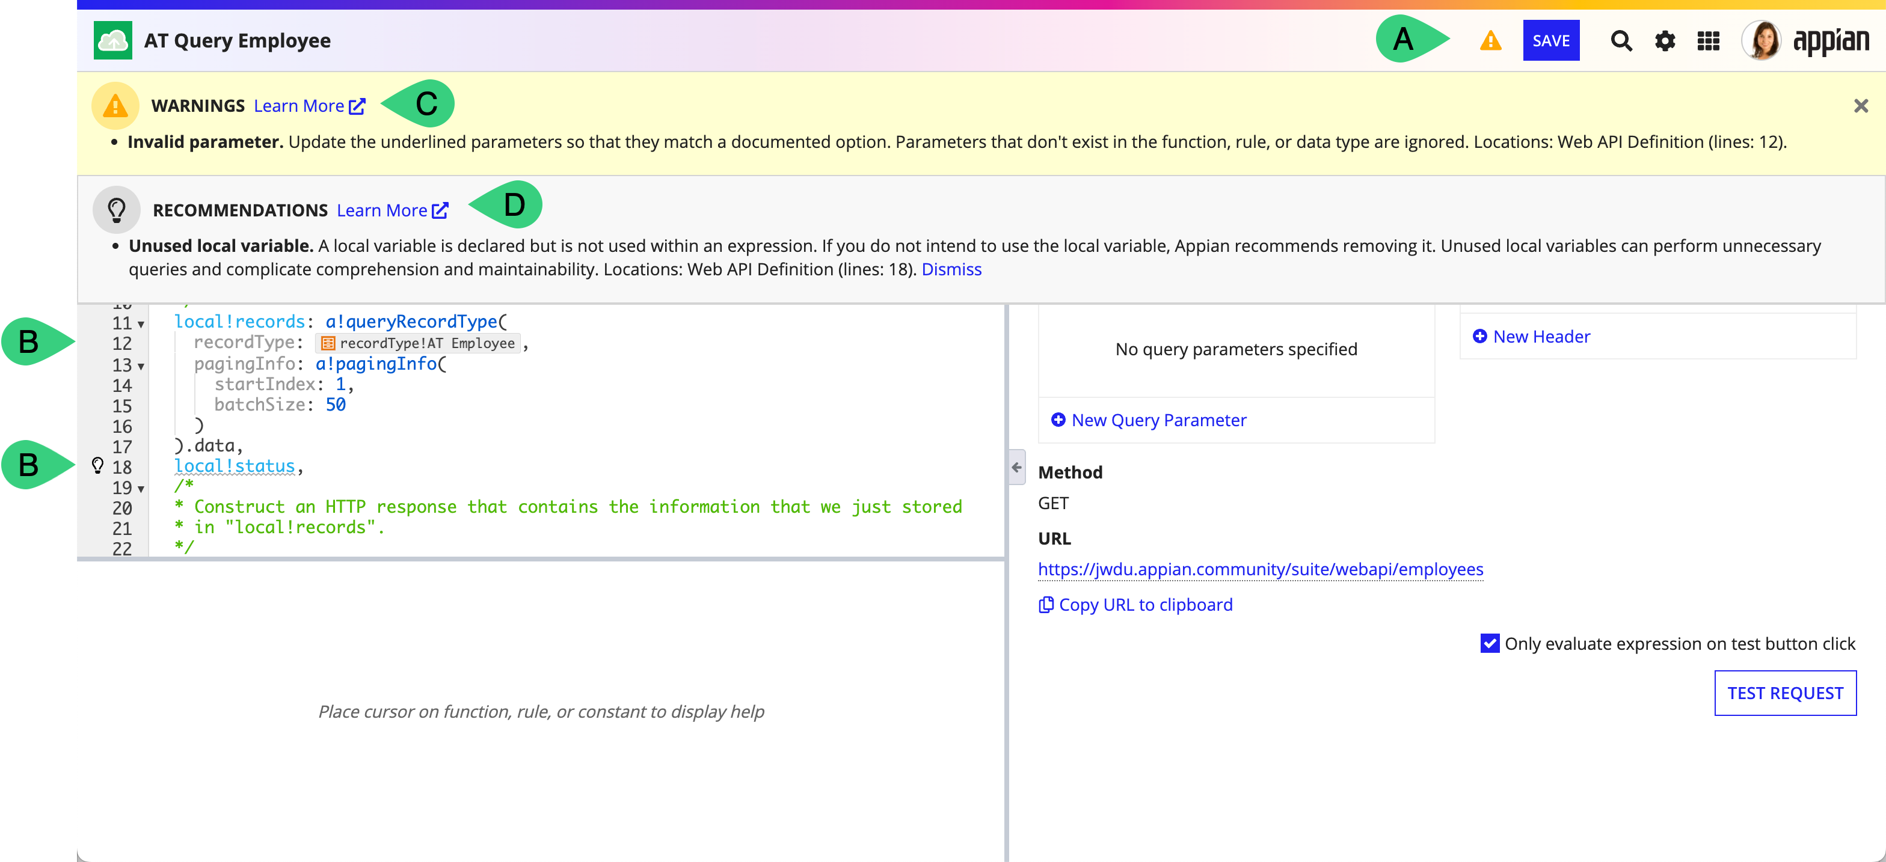
Task: Click batchSize value 50 on line 15
Action: pyautogui.click(x=336, y=405)
